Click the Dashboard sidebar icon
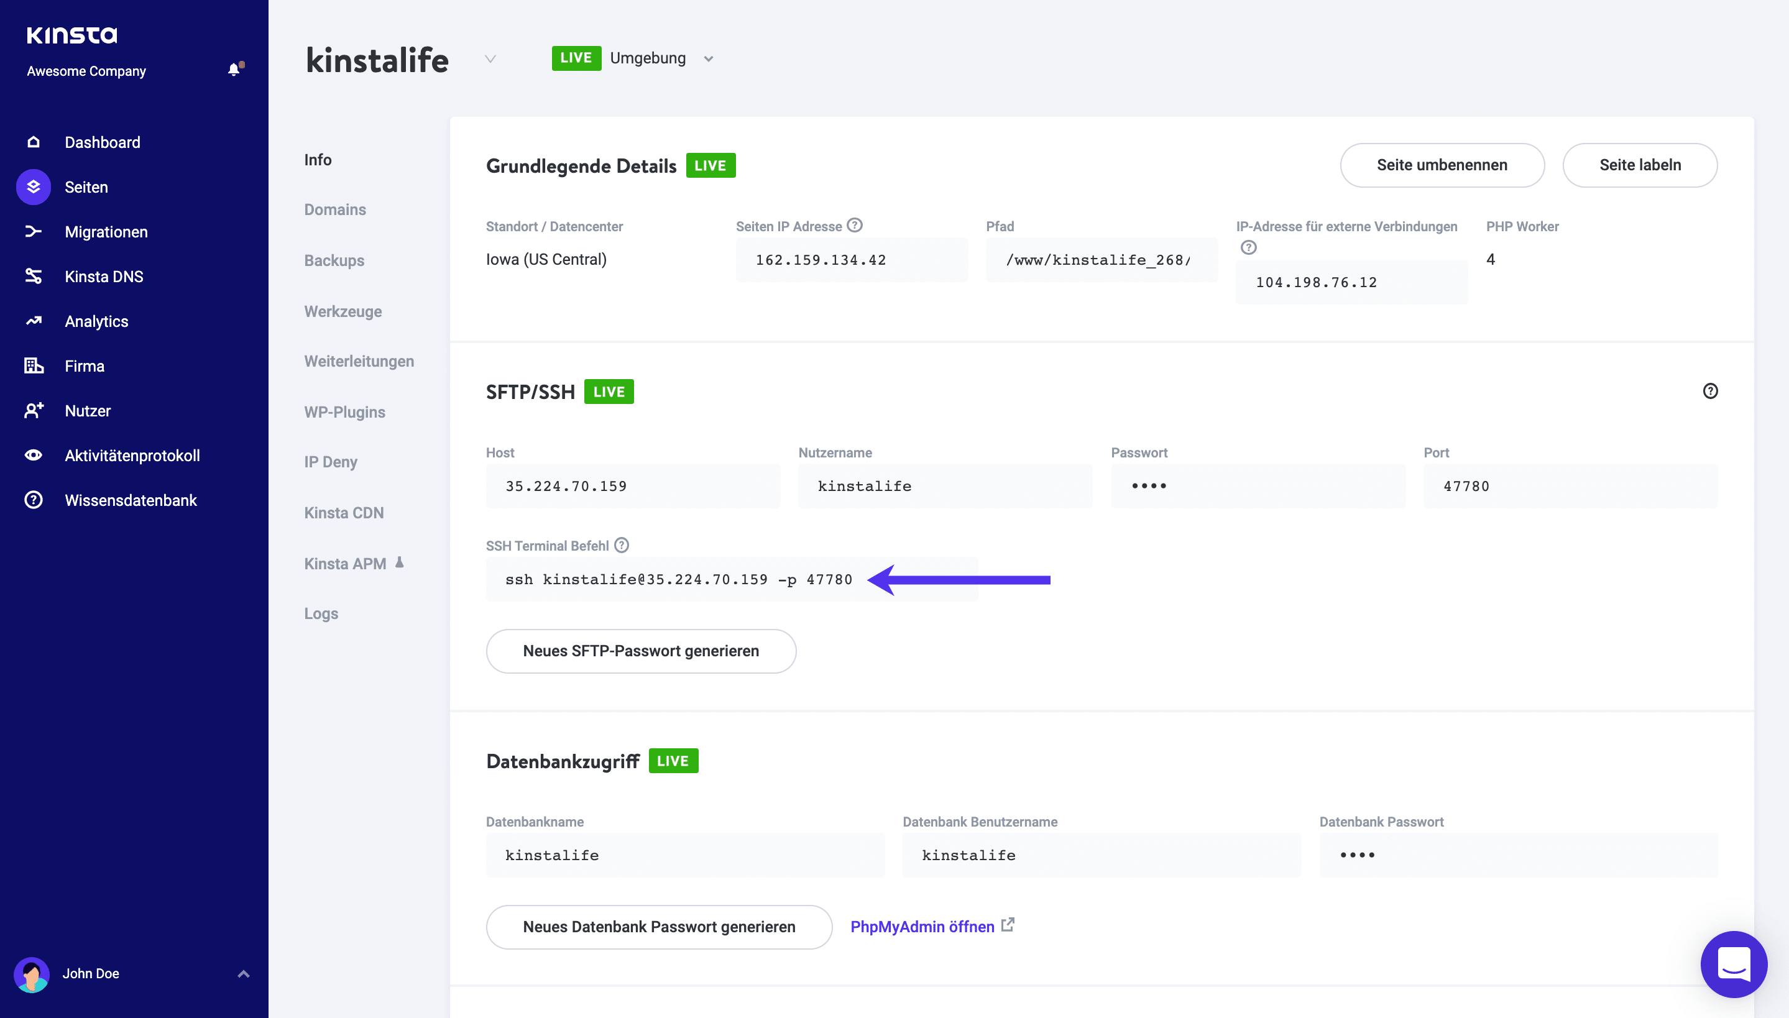The image size is (1789, 1018). (33, 141)
